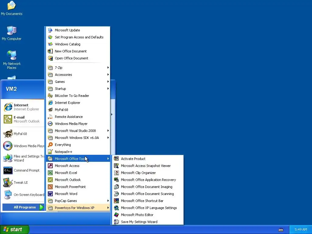Click the Tweak UI icon

(8, 183)
